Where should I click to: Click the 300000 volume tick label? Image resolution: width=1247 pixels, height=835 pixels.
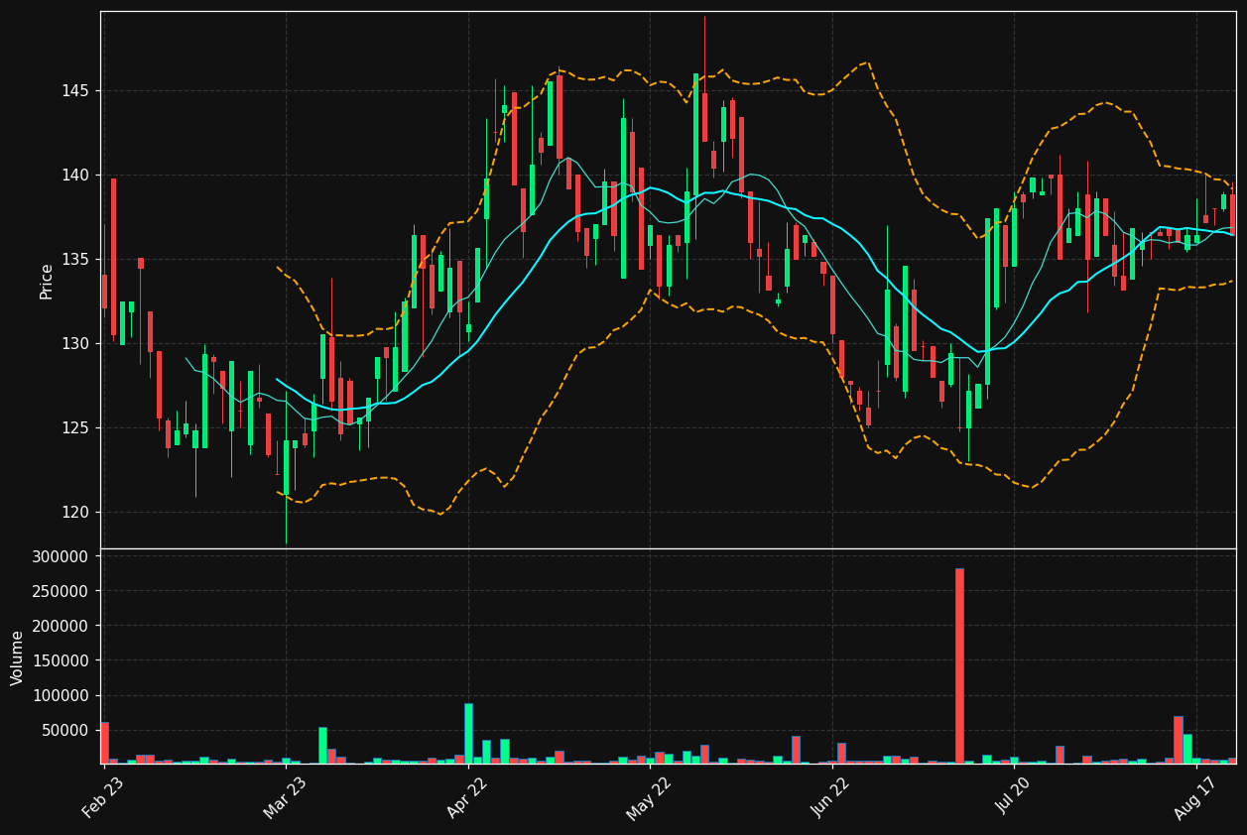click(x=62, y=557)
